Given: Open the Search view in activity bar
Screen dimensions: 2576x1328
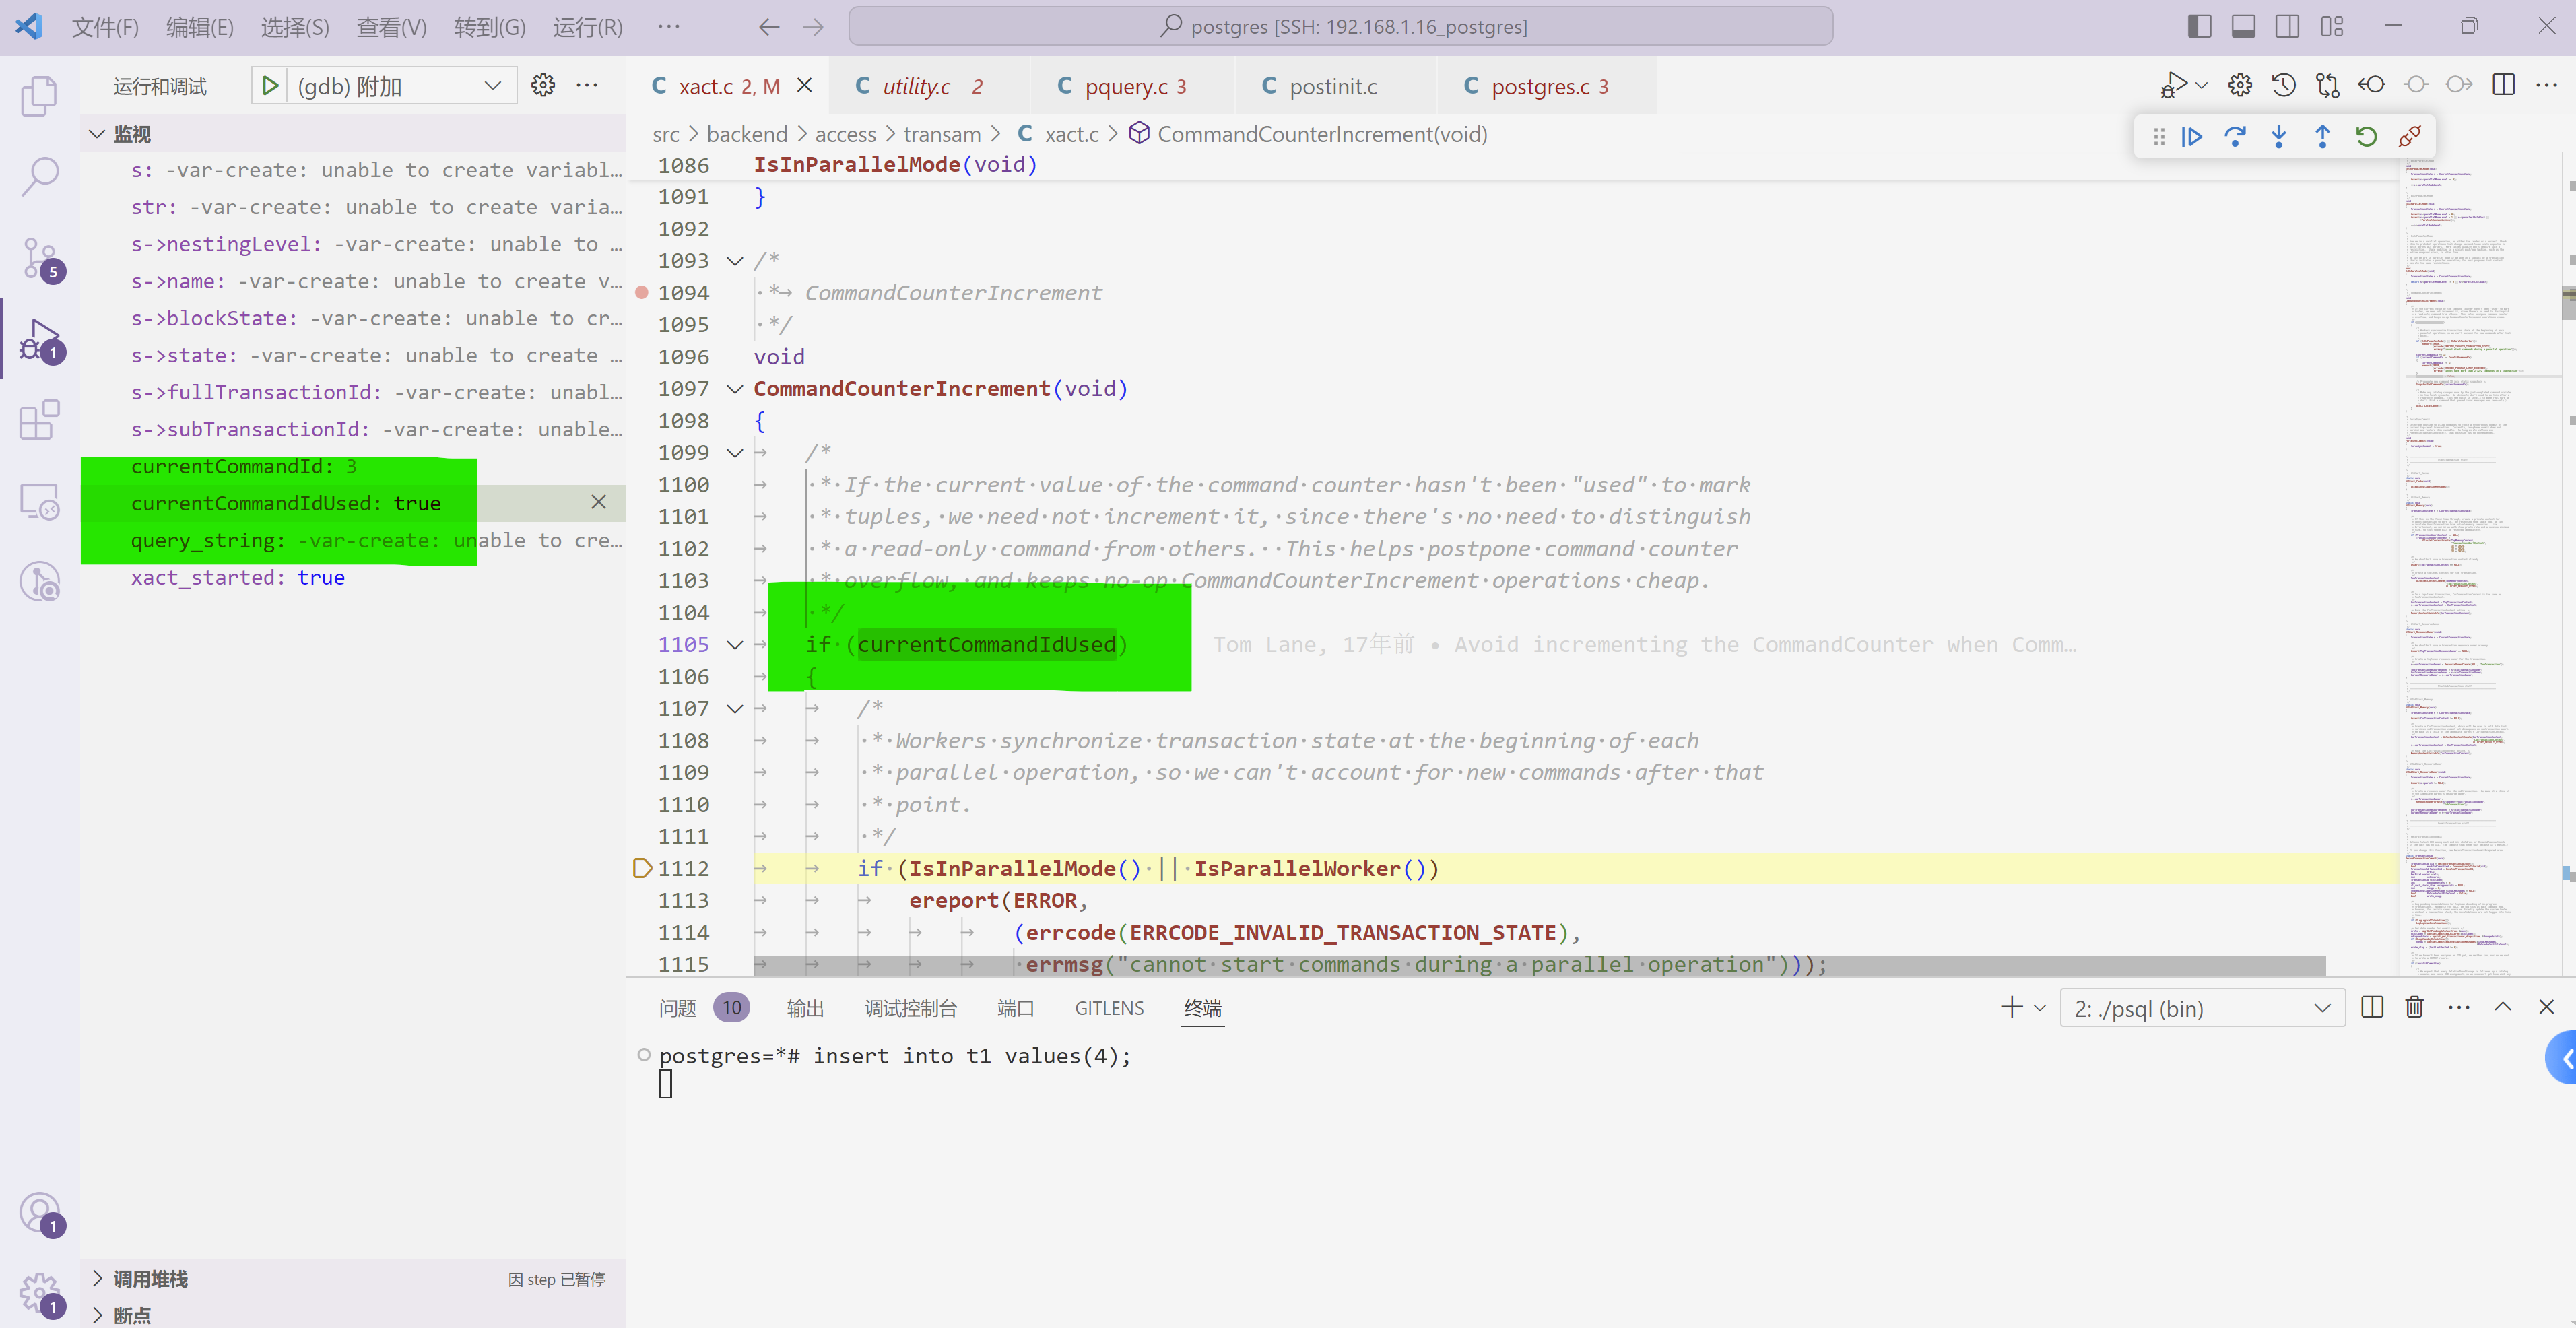Looking at the screenshot, I should click(x=40, y=177).
